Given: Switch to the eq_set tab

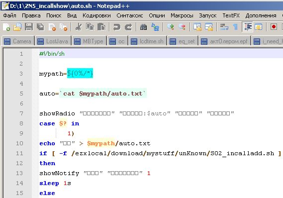Looking at the screenshot, I should pyautogui.click(x=183, y=41).
